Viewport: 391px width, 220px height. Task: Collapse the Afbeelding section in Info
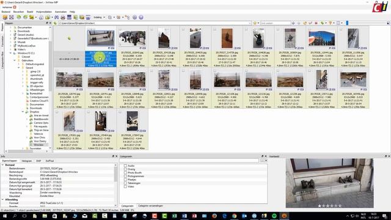[2, 200]
